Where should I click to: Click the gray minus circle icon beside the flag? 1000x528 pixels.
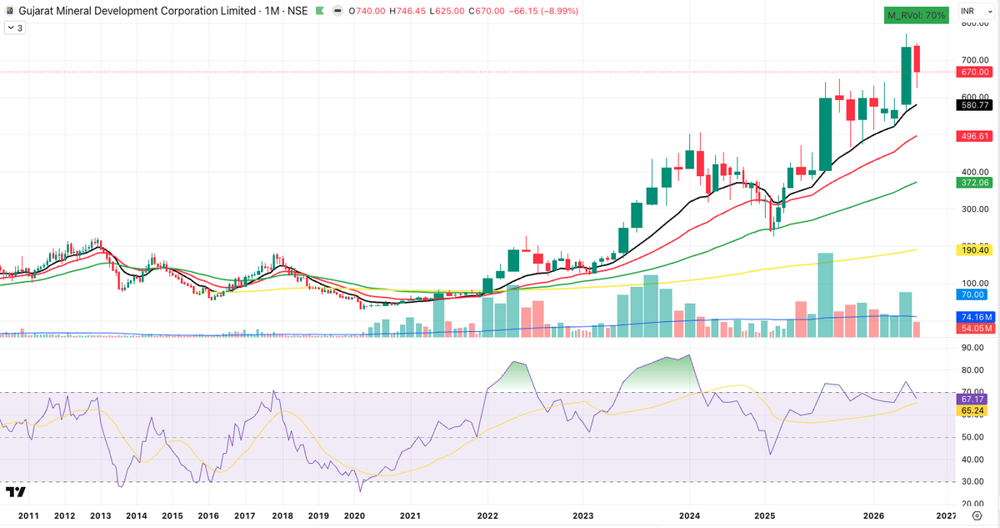click(x=336, y=11)
